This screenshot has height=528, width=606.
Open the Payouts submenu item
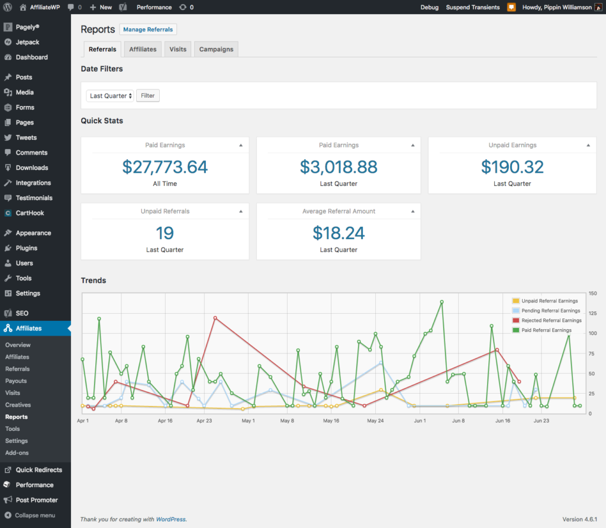(16, 381)
